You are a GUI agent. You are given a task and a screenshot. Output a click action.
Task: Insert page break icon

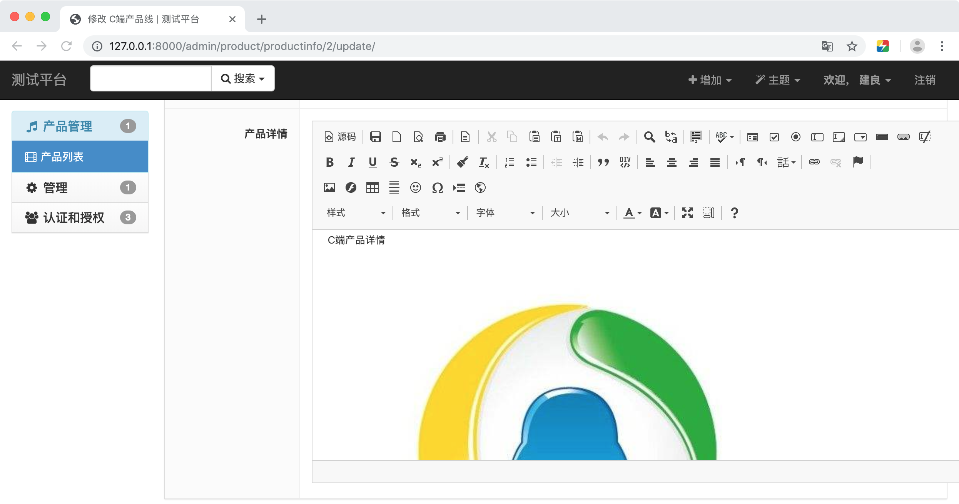[459, 187]
